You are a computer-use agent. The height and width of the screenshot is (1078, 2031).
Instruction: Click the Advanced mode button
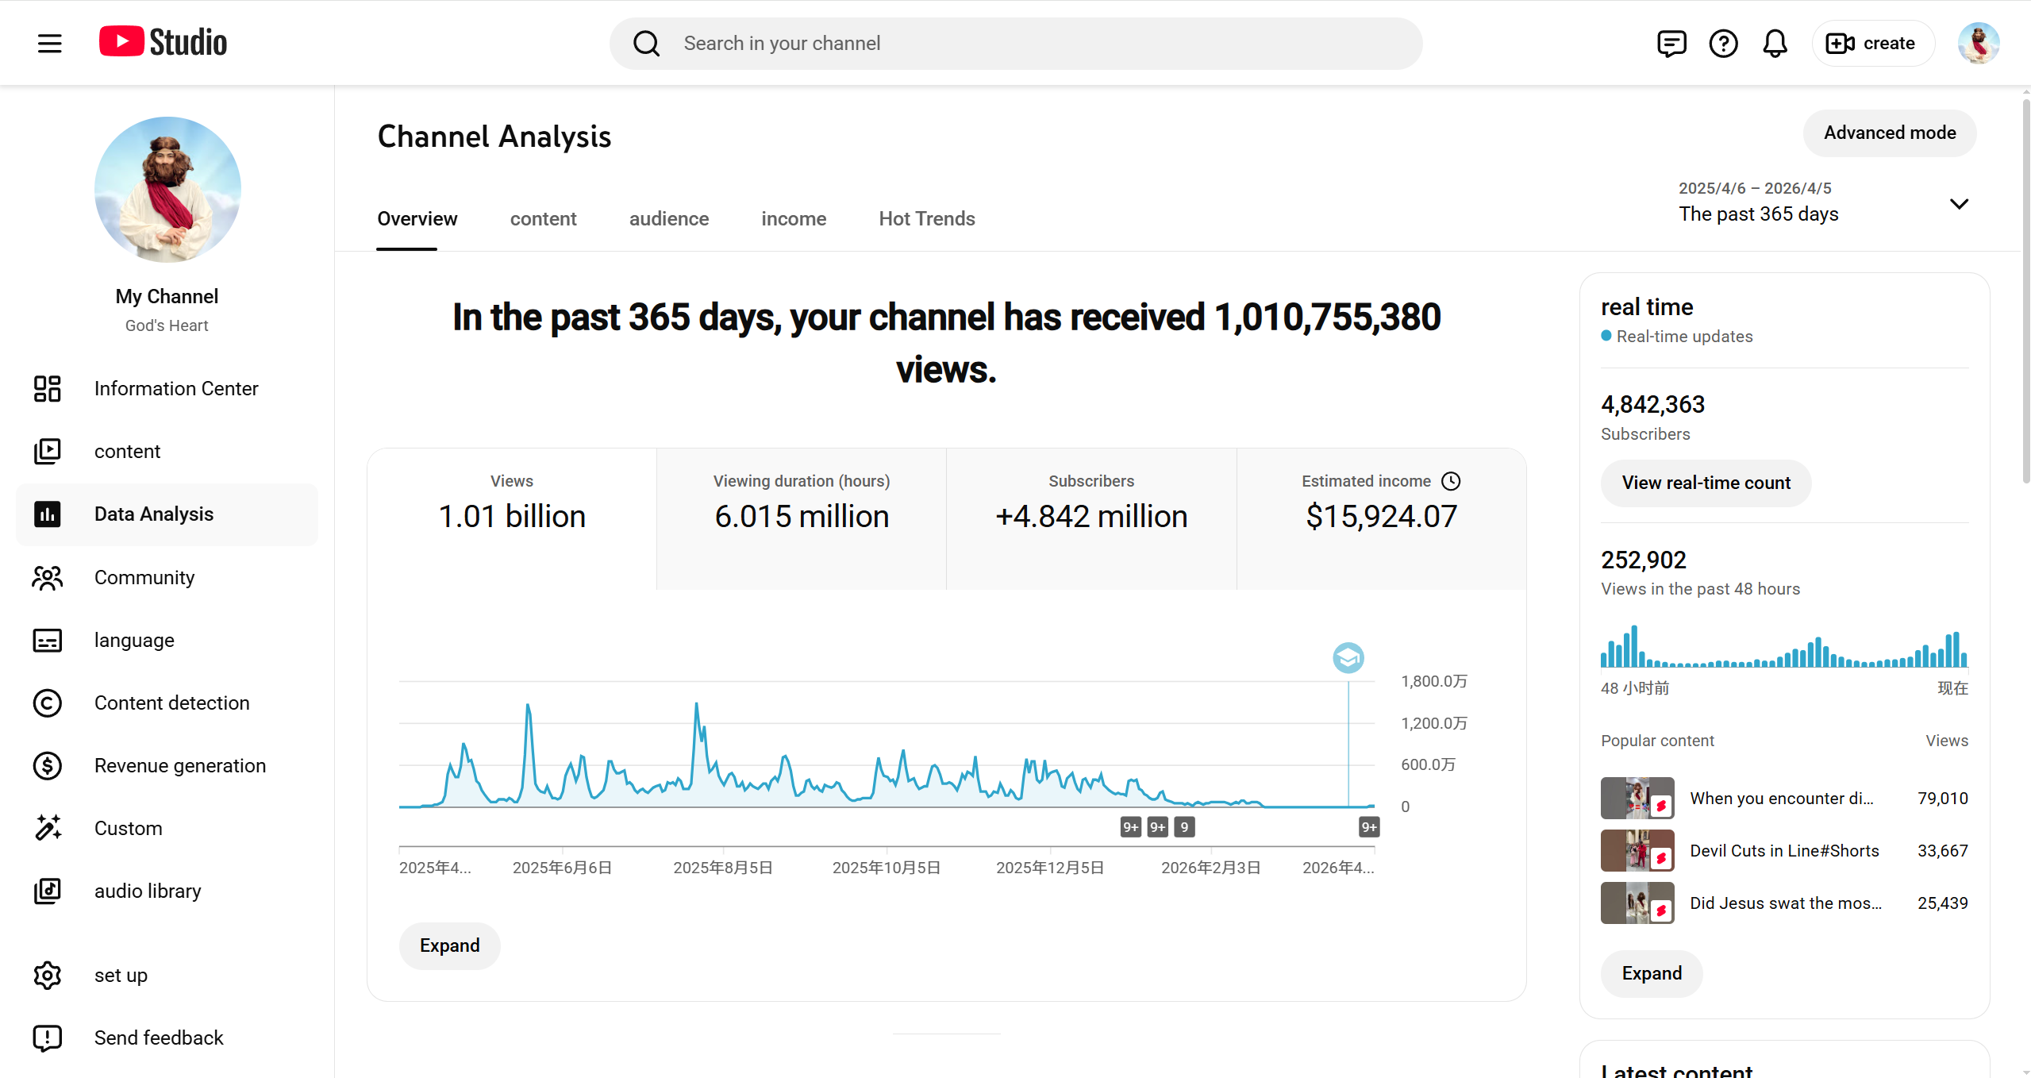[x=1889, y=133]
